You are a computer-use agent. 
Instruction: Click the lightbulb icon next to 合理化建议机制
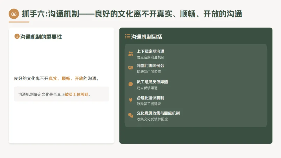click(131, 100)
